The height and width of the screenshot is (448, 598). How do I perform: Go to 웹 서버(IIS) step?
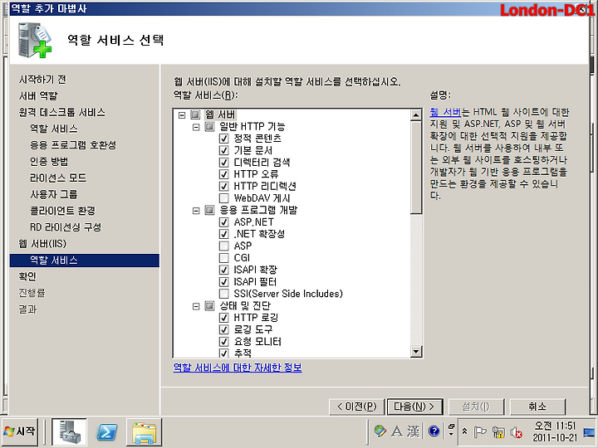point(42,244)
